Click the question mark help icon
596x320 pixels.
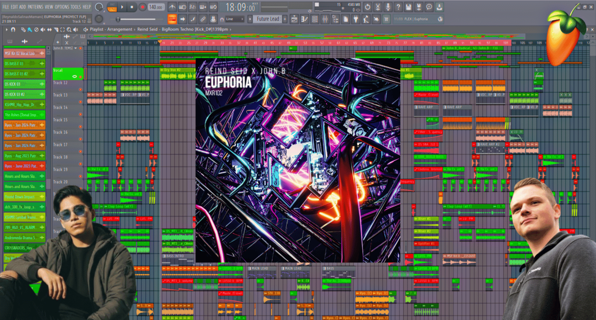[x=399, y=7]
